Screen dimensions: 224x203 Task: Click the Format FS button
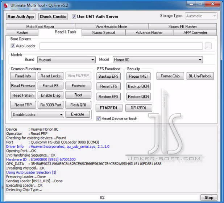(51, 86)
